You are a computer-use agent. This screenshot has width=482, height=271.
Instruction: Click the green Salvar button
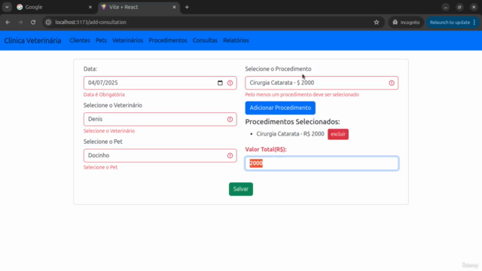241,189
